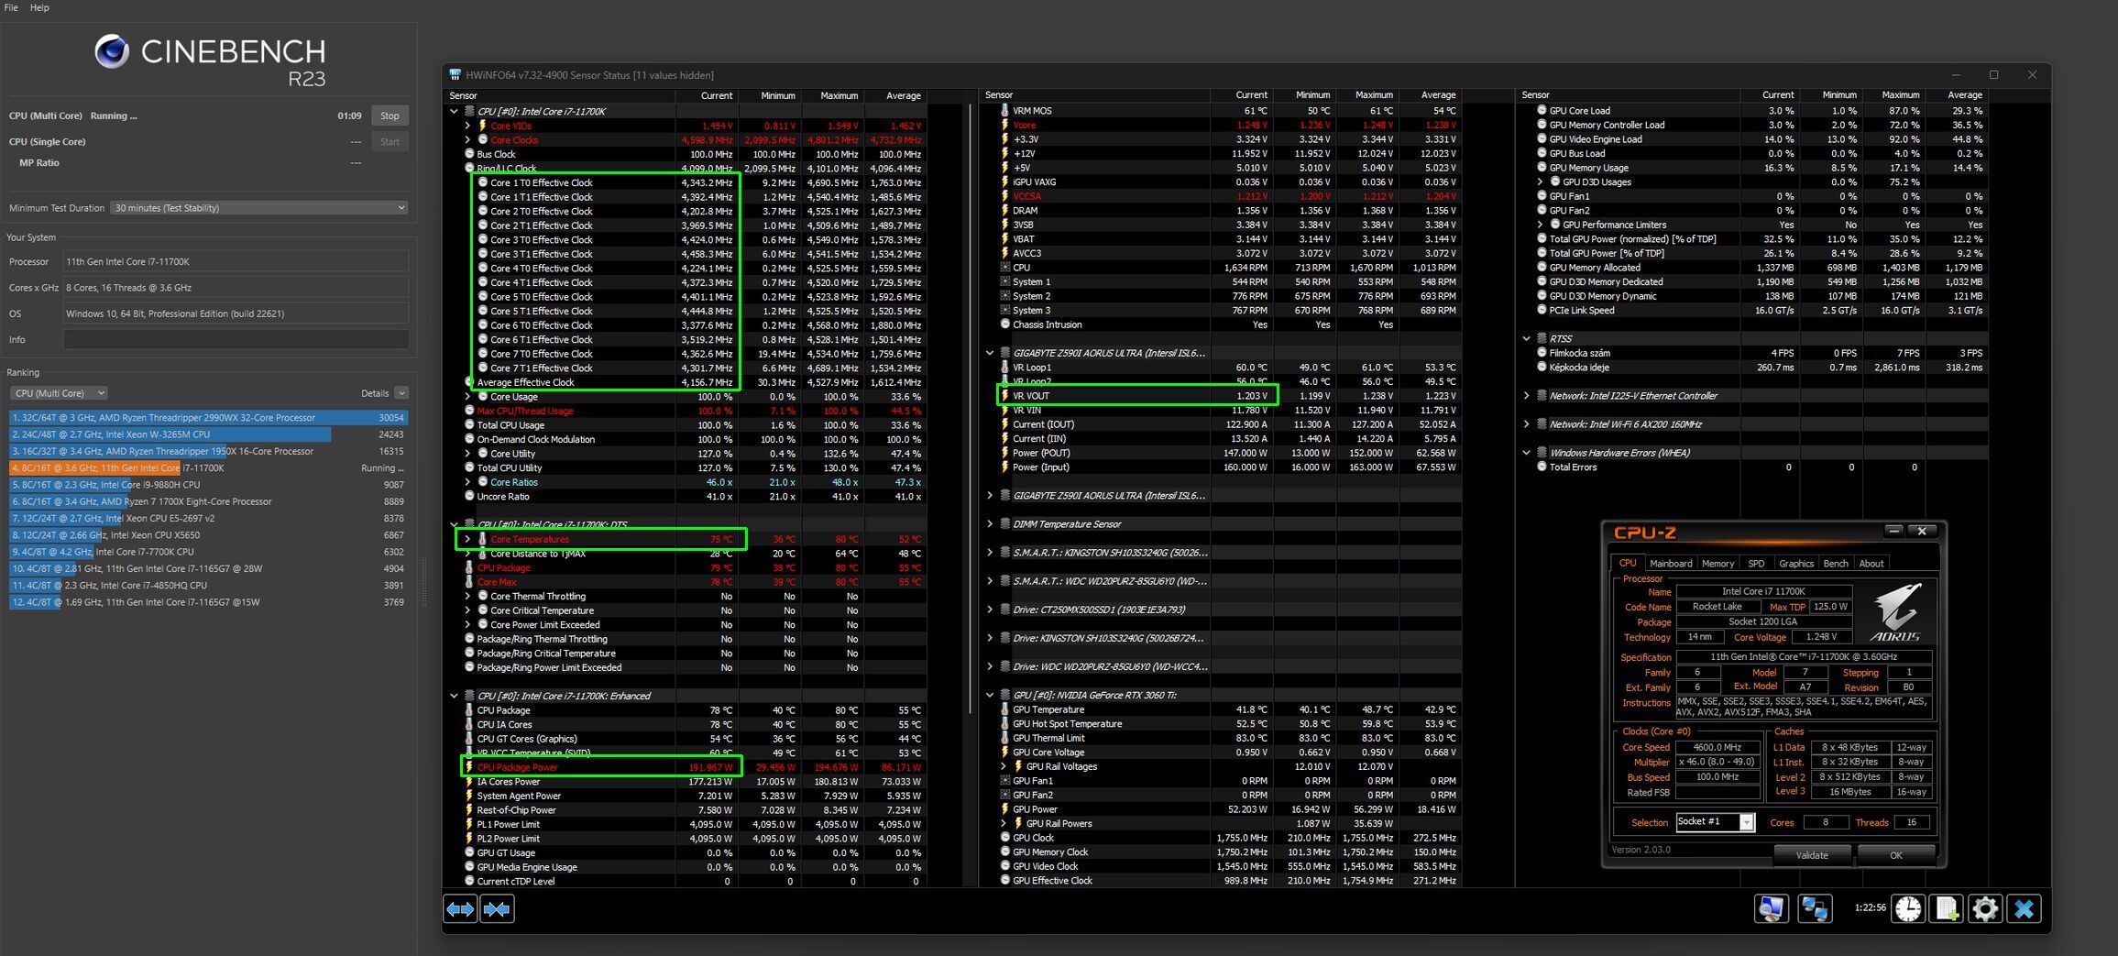Image resolution: width=2118 pixels, height=956 pixels.
Task: Switch to CPU-Z Memory tab
Action: (1717, 564)
